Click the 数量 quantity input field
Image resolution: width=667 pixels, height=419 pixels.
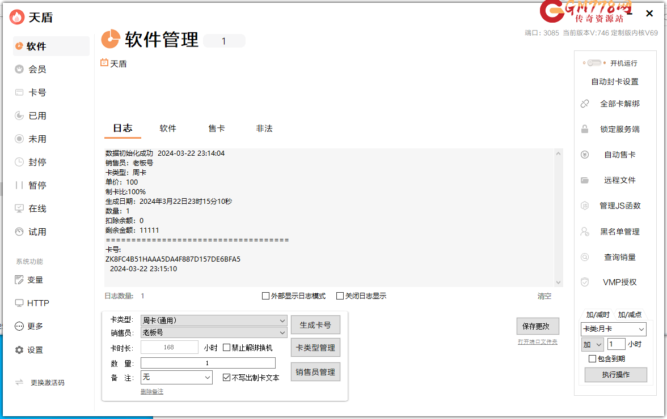208,363
